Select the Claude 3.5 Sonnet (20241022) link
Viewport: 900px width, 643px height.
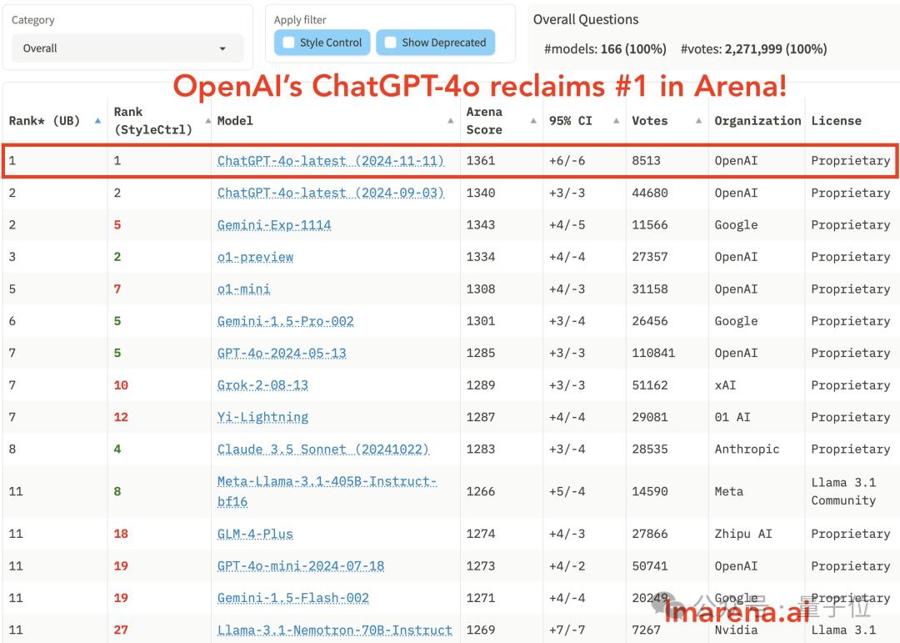coord(322,449)
